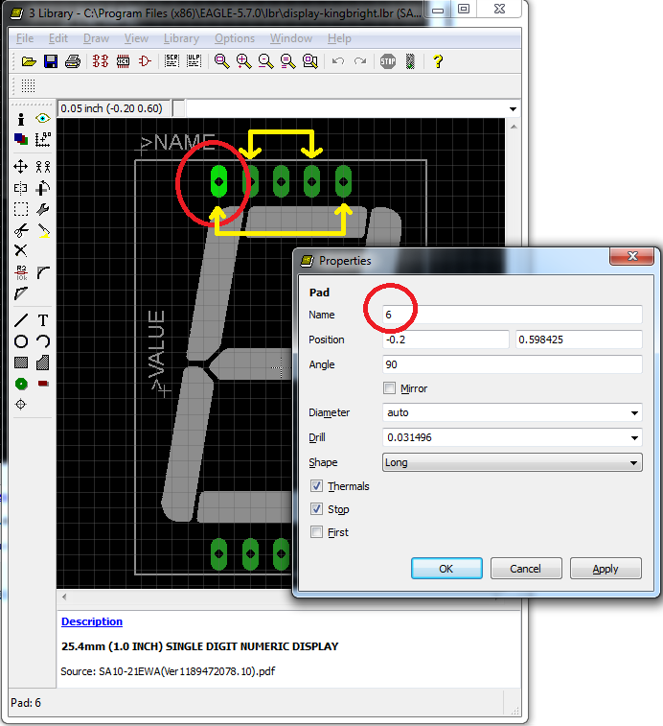
Task: Click the pad Name input field
Action: coord(512,315)
